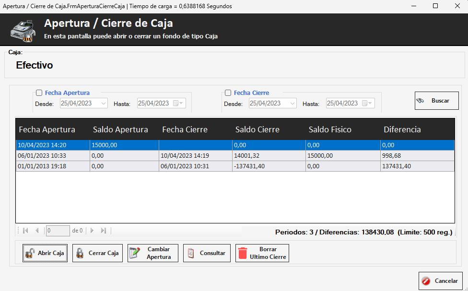The width and height of the screenshot is (468, 291).
Task: Expand Fecha Cierre Desde date dropdown
Action: pyautogui.click(x=292, y=104)
